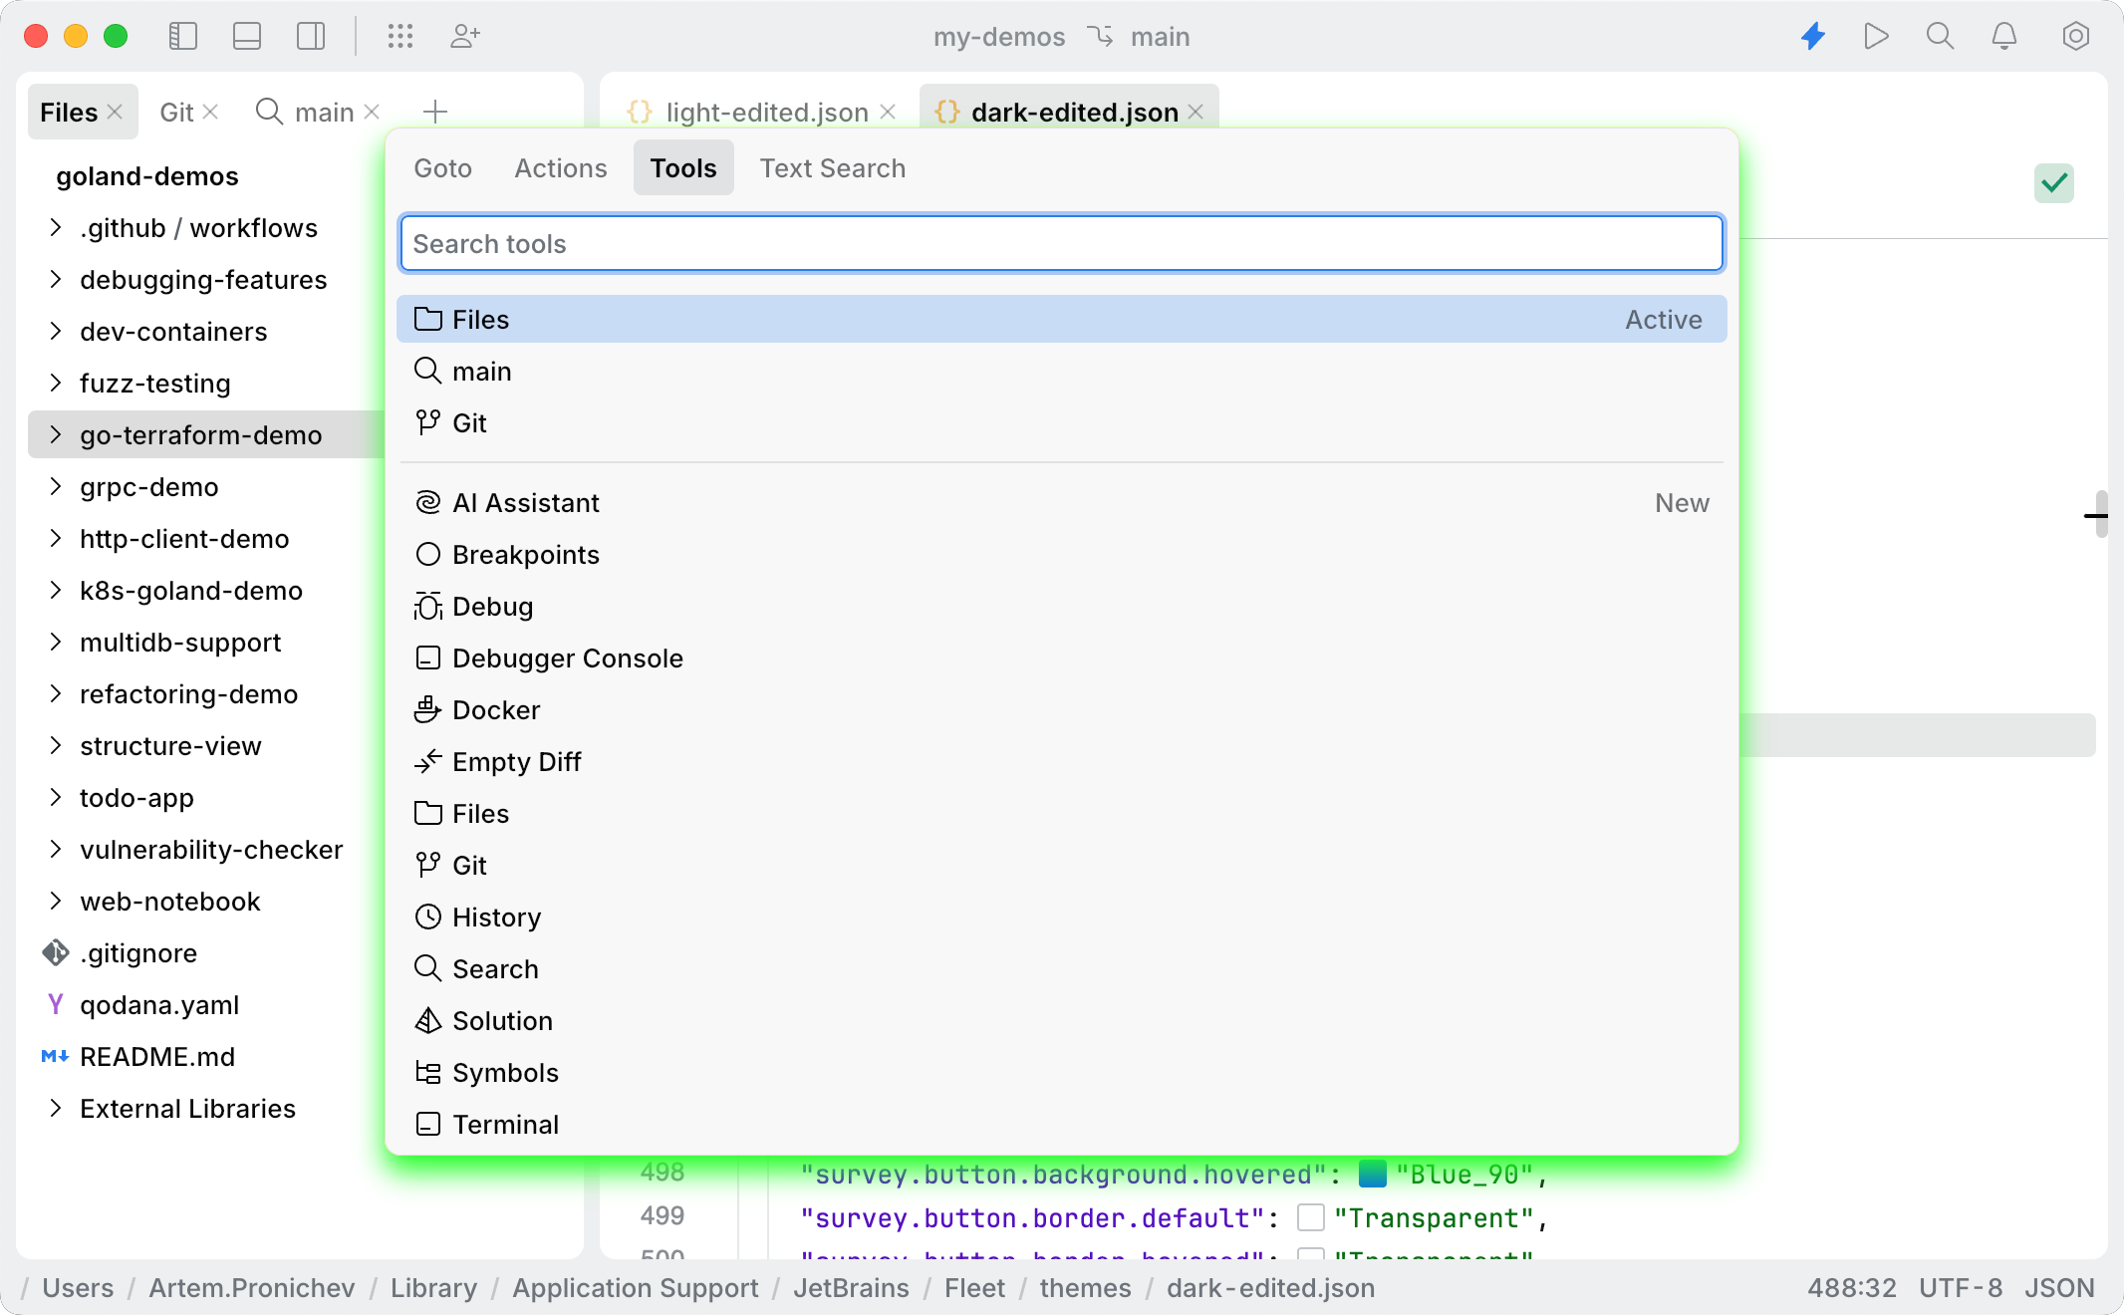
Task: Expand the debugging-features folder
Action: point(56,280)
